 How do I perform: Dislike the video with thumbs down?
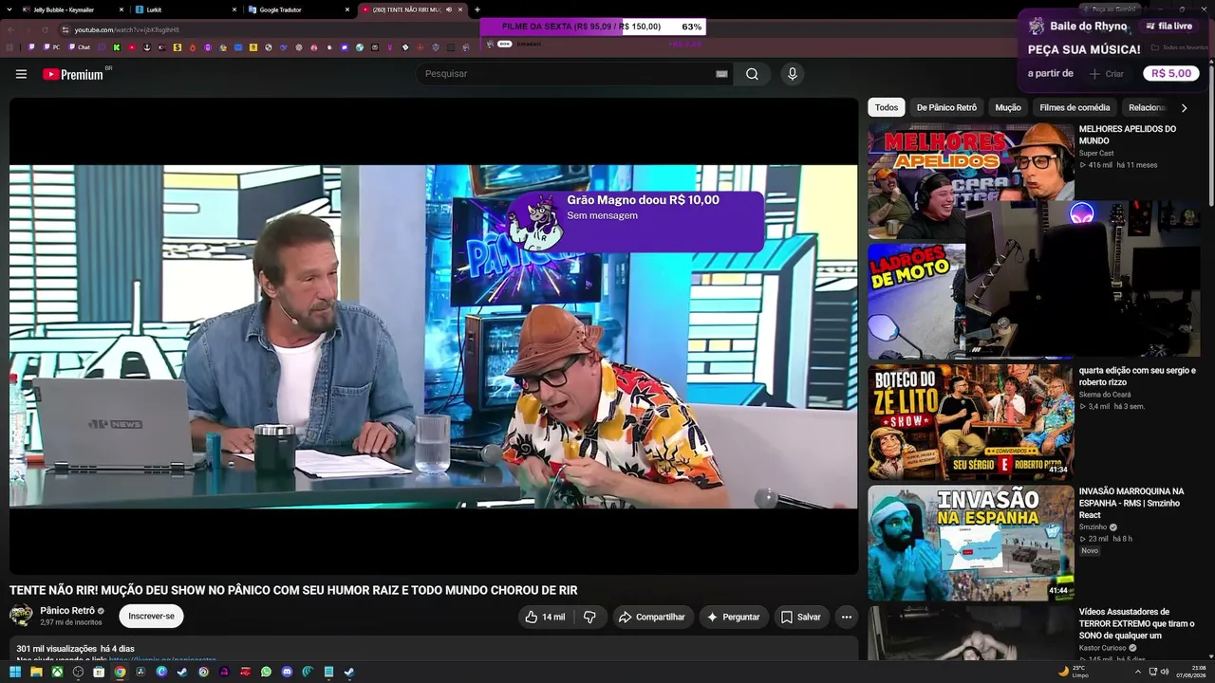(x=589, y=617)
